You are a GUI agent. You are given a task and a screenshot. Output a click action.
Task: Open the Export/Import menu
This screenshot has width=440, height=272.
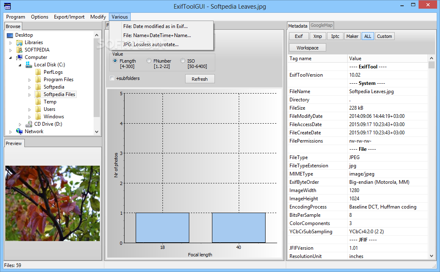pyautogui.click(x=69, y=17)
